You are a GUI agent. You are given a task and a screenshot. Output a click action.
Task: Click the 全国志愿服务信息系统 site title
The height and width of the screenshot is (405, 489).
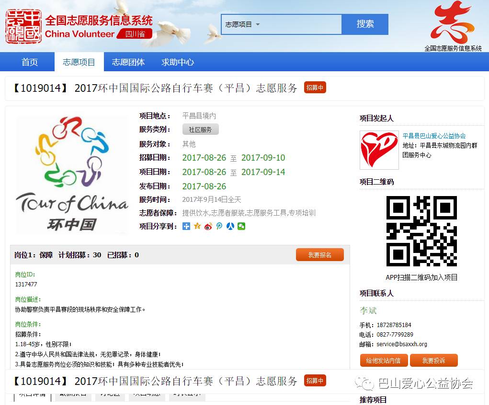point(99,21)
